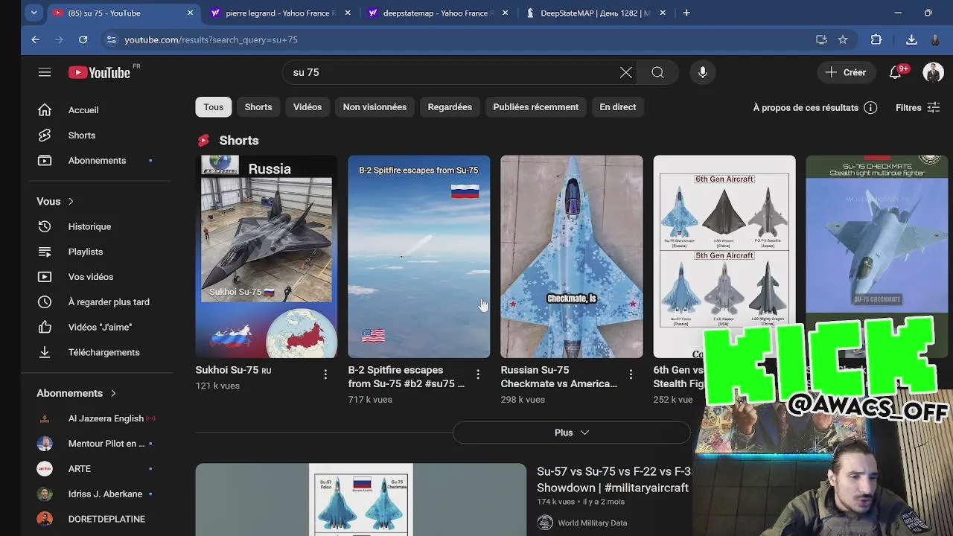This screenshot has height=536, width=953.
Task: Open the info icon beside À propos de ces résultats
Action: [x=870, y=108]
